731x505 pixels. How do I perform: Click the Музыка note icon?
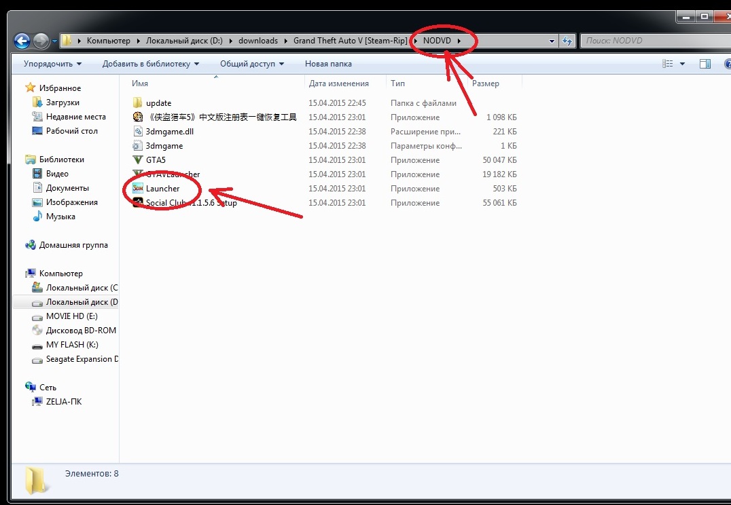(37, 216)
